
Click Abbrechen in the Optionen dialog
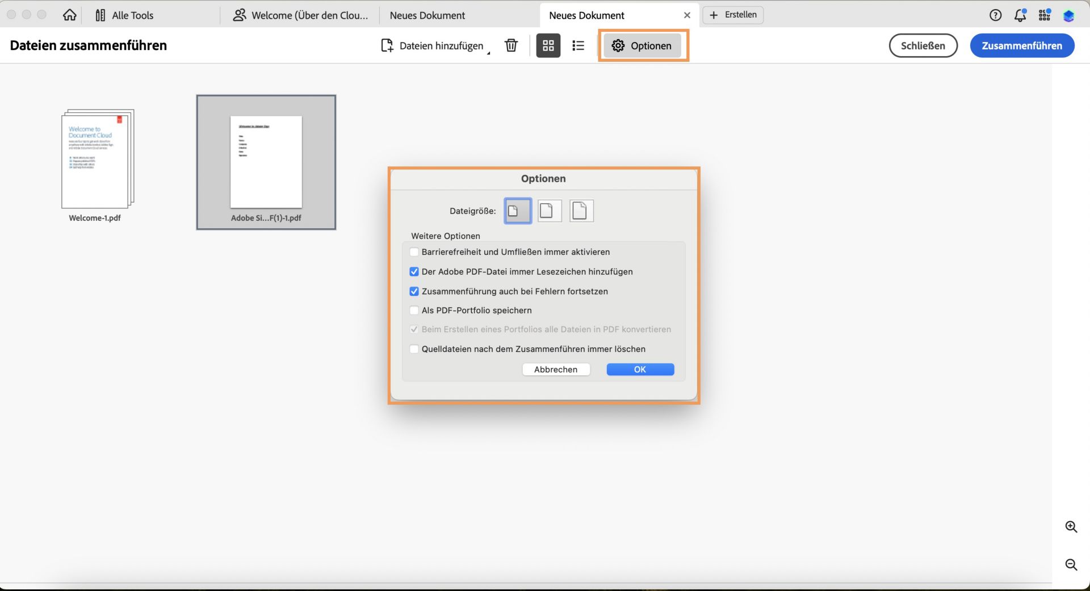click(x=556, y=370)
